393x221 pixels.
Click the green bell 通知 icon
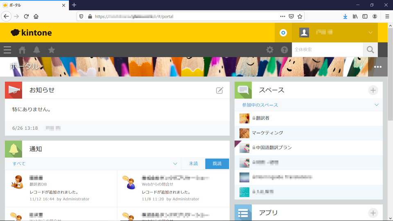pos(14,149)
